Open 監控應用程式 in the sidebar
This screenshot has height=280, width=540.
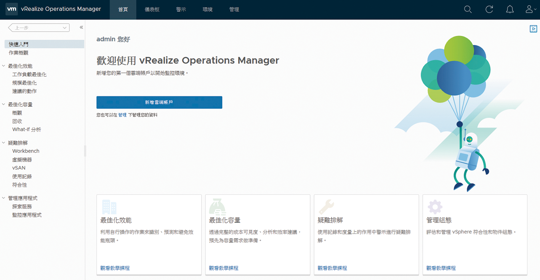point(27,215)
